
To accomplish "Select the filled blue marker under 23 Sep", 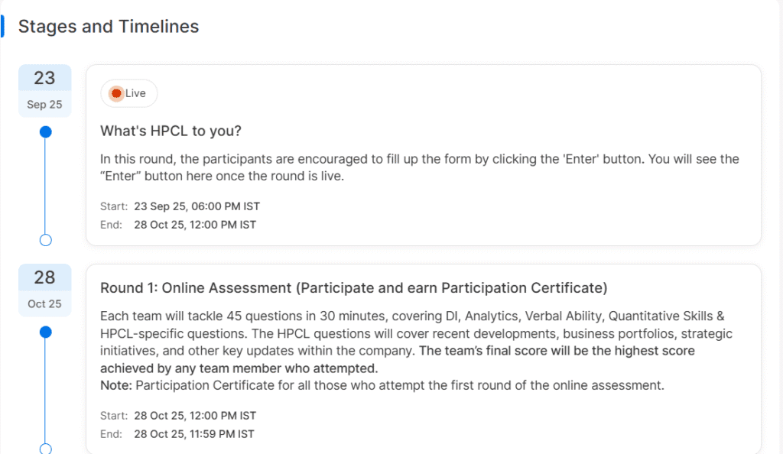I will (45, 132).
